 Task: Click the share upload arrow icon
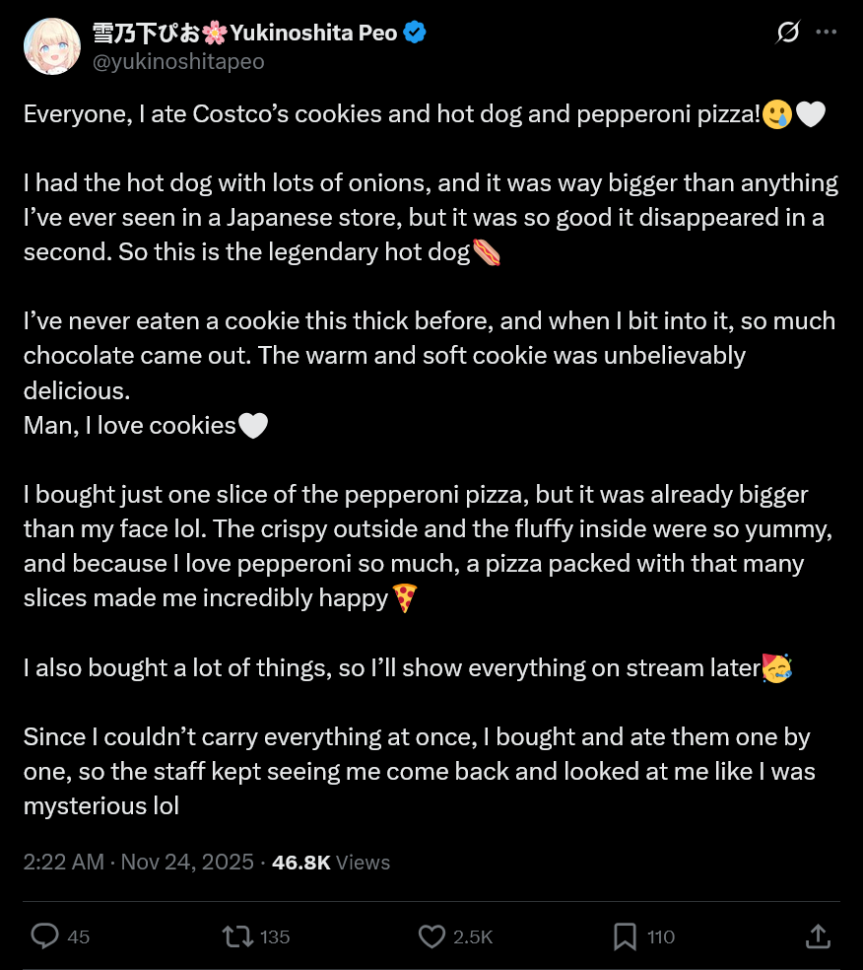point(818,935)
